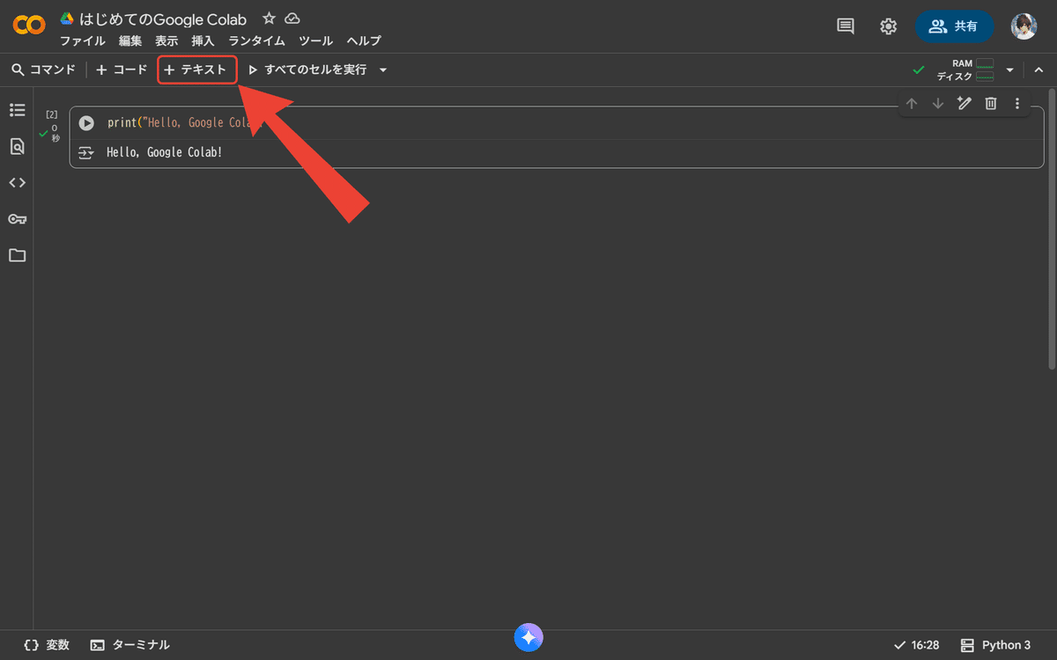Screen dimensions: 1057x660
Task: Open the RAM and disk dropdown arrow
Action: pyautogui.click(x=1010, y=70)
